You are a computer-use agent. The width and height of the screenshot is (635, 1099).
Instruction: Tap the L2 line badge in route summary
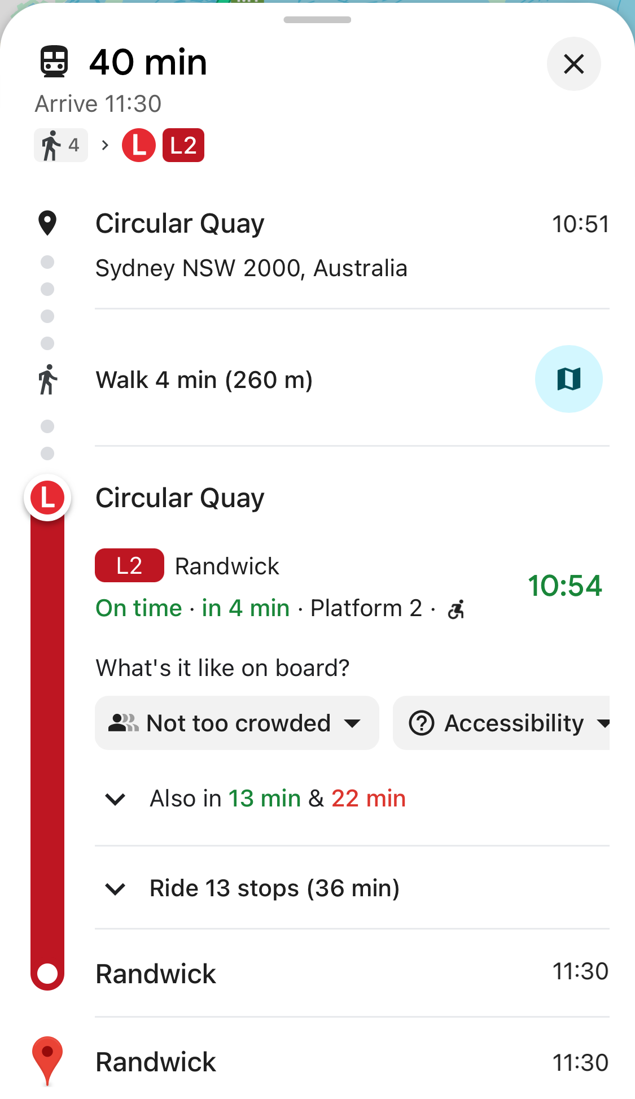tap(183, 145)
